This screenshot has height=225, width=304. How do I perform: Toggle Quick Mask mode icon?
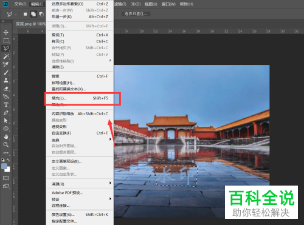click(x=6, y=178)
